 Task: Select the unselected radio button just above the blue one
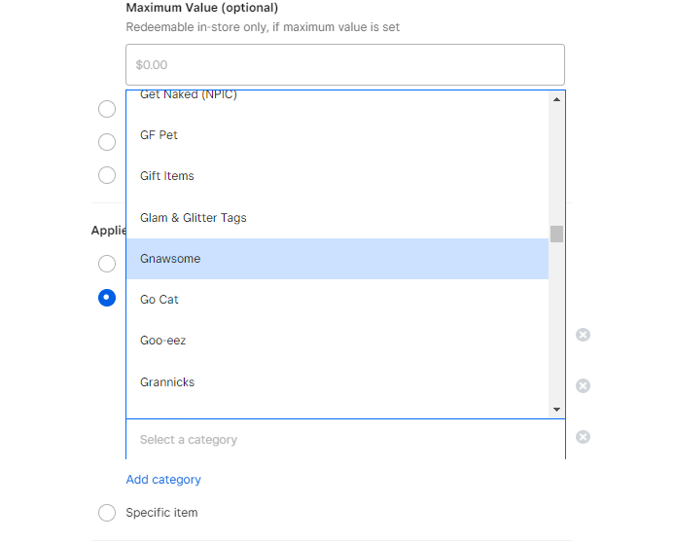point(107,264)
